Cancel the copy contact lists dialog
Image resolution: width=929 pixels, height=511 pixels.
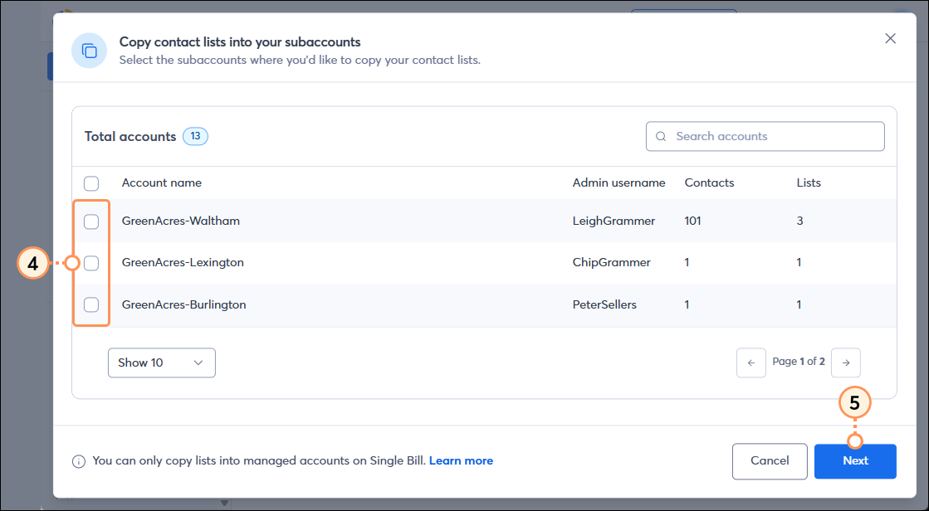pyautogui.click(x=769, y=460)
